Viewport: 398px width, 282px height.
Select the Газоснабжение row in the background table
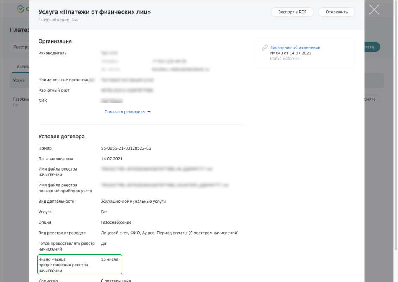[20, 99]
